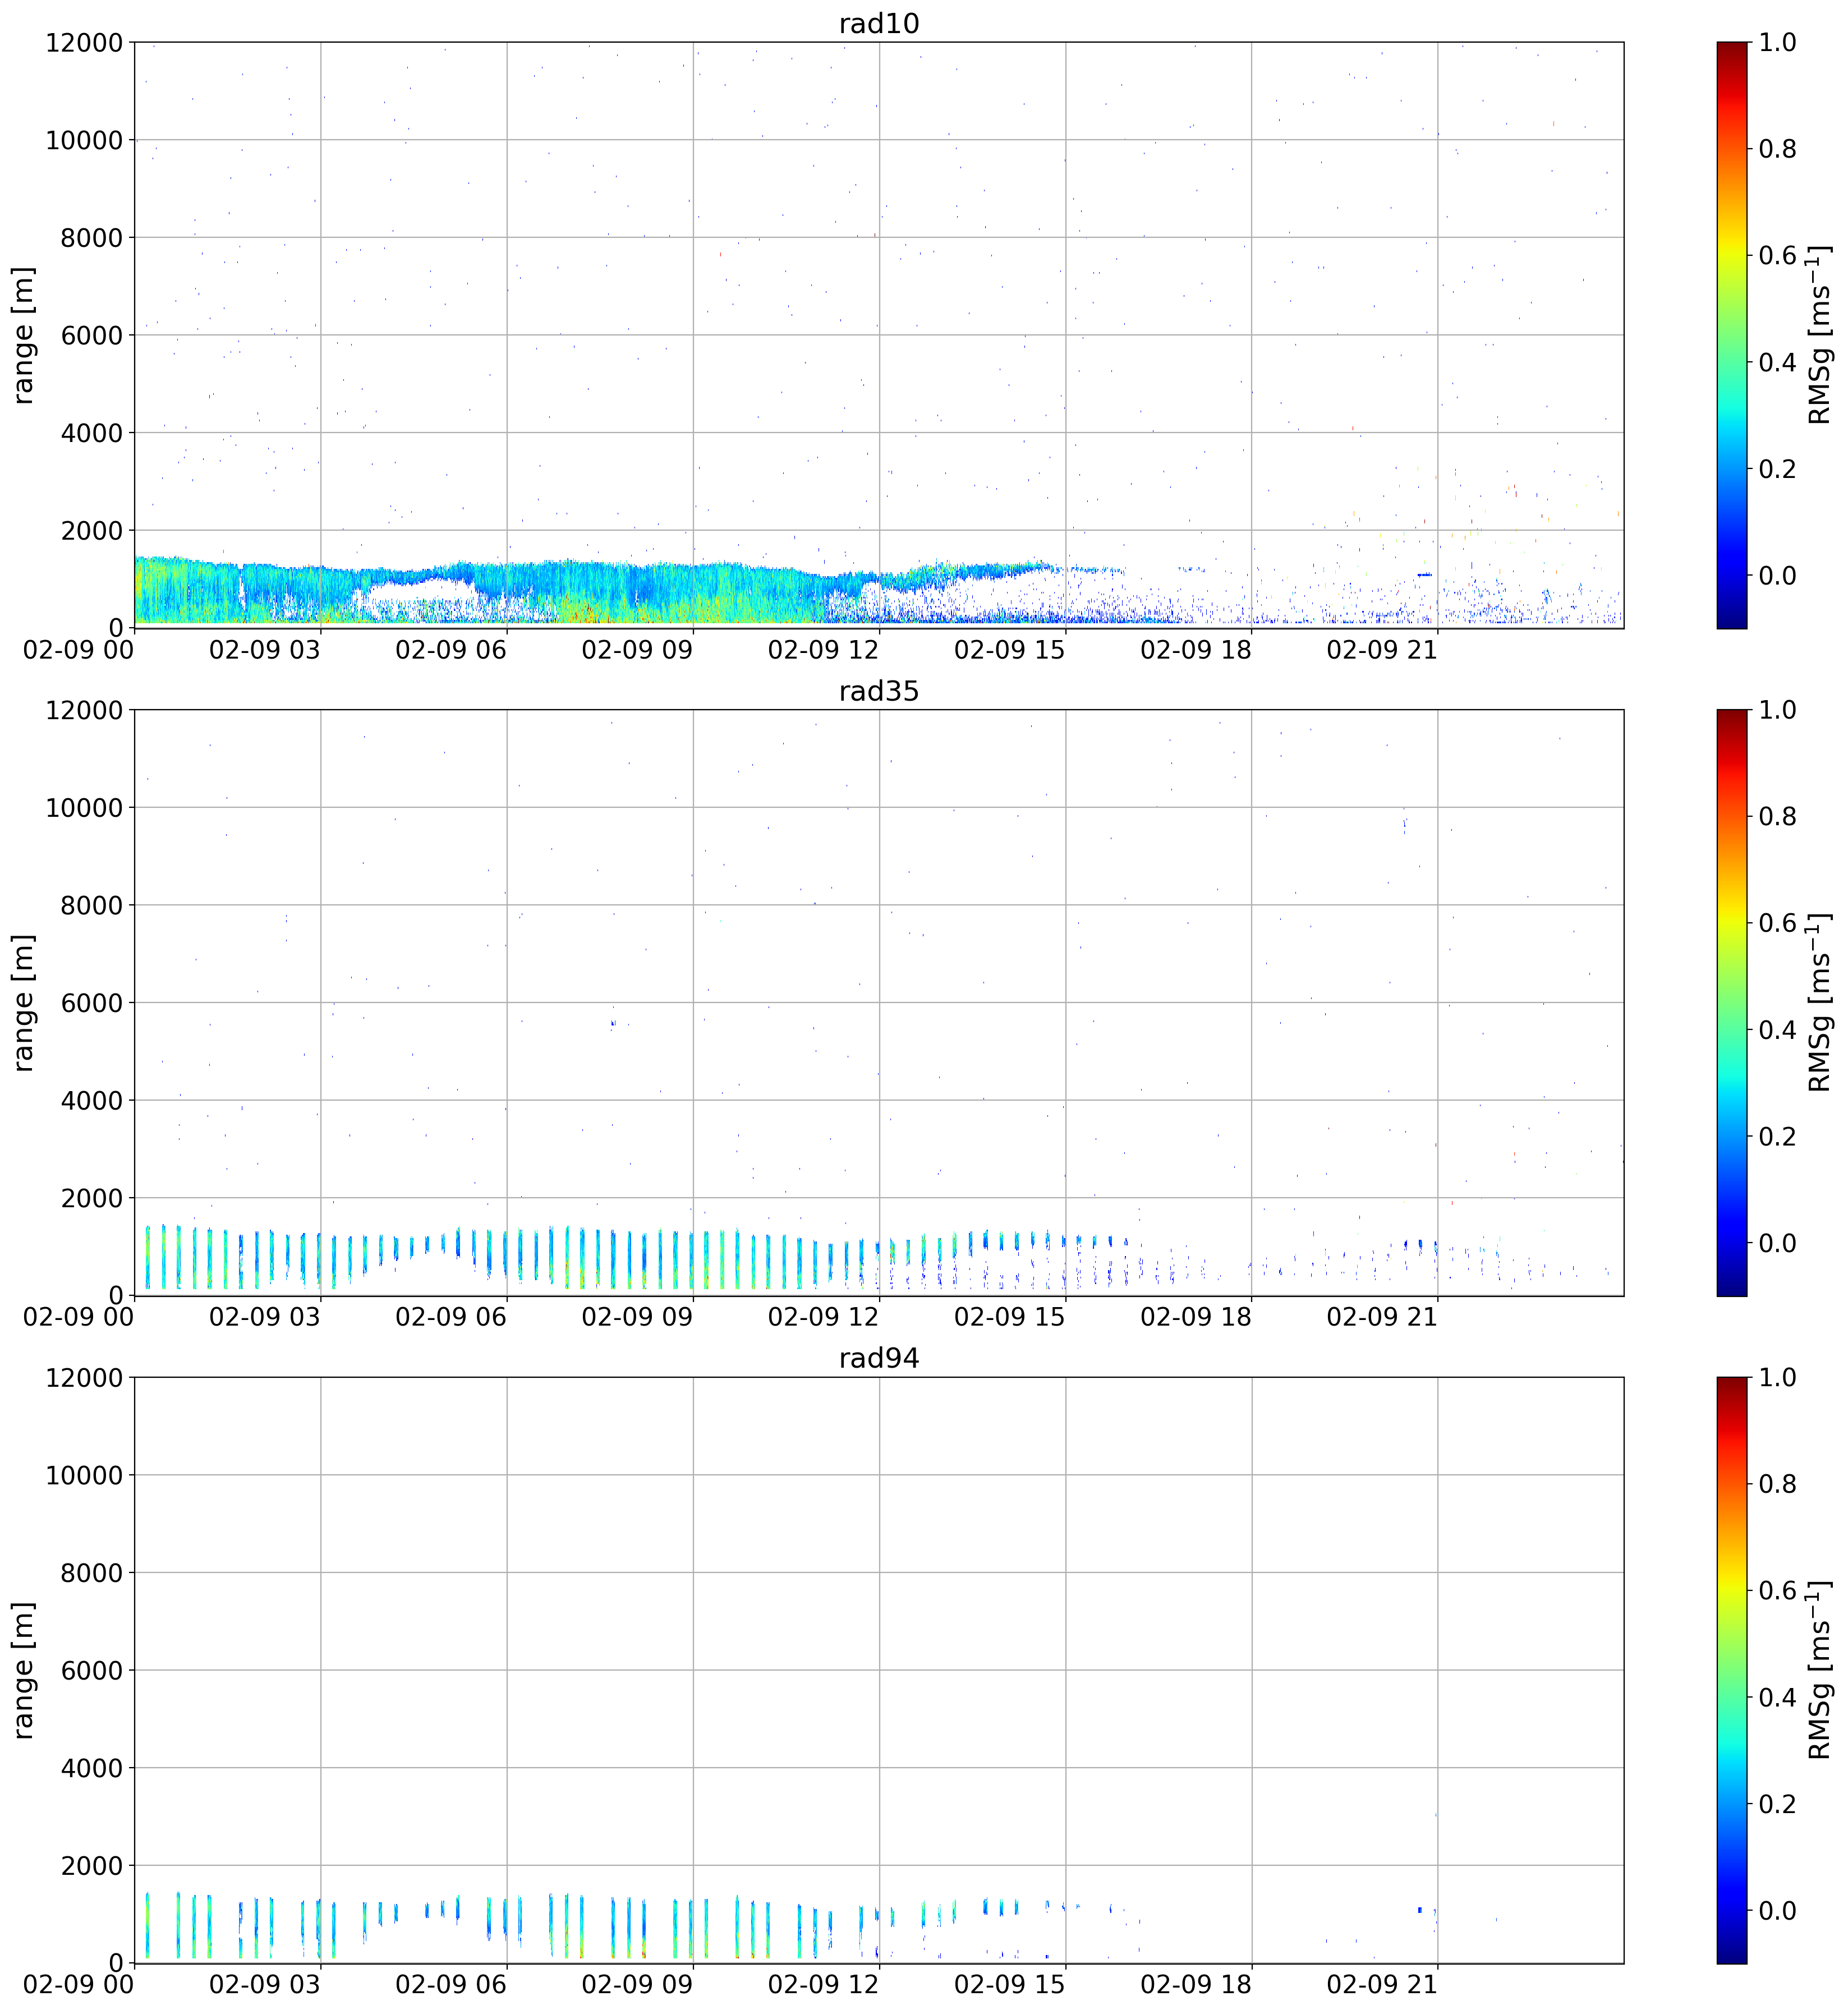The width and height of the screenshot is (1848, 2010).
Task: Click the rad94 colorbar gradient
Action: pos(1732,1670)
